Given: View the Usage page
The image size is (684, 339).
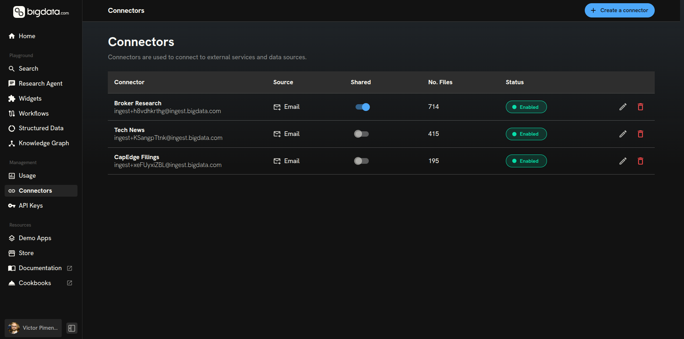Looking at the screenshot, I should pyautogui.click(x=41, y=176).
